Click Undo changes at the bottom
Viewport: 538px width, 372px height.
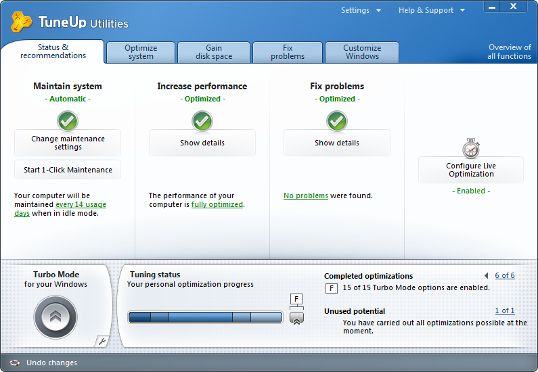tap(51, 363)
